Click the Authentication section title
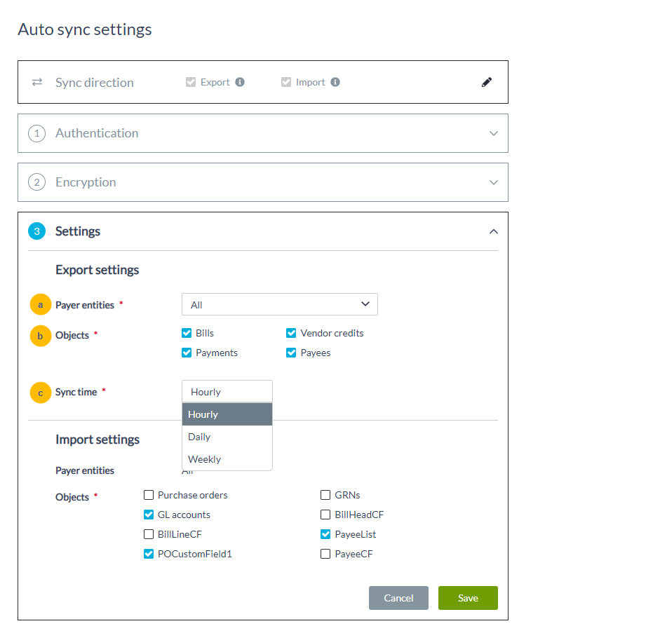This screenshot has height=626, width=660. 97,133
